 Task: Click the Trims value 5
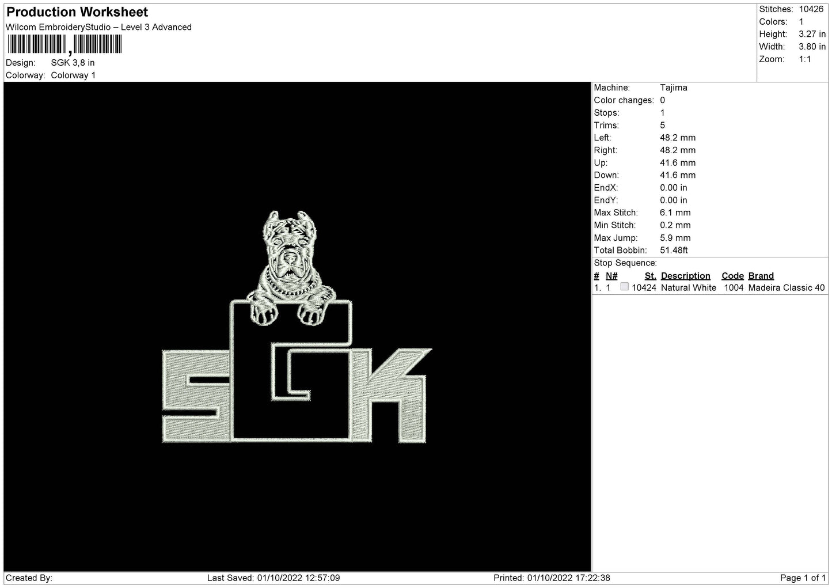pos(662,125)
